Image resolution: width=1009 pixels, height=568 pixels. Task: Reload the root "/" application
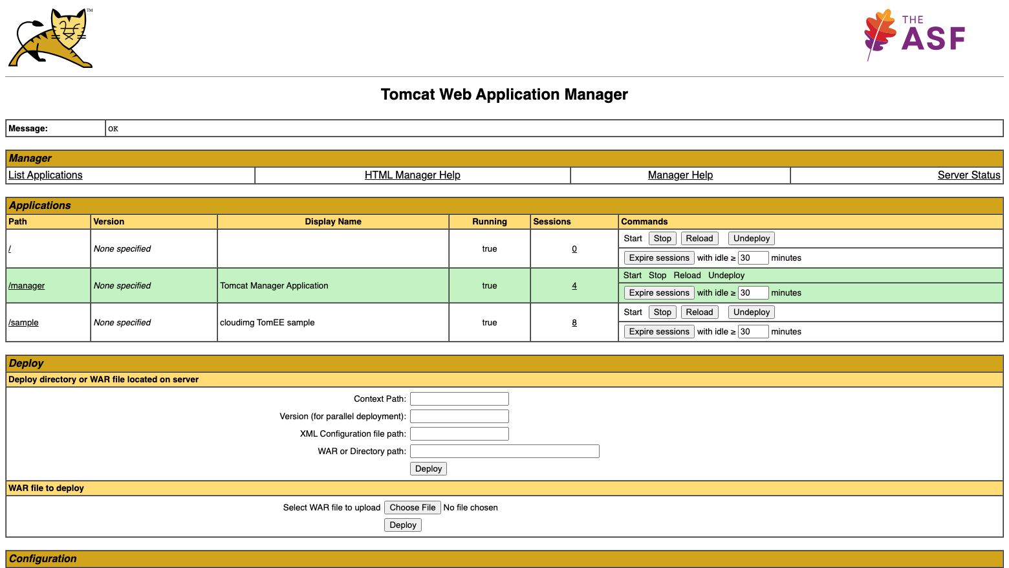click(x=699, y=239)
